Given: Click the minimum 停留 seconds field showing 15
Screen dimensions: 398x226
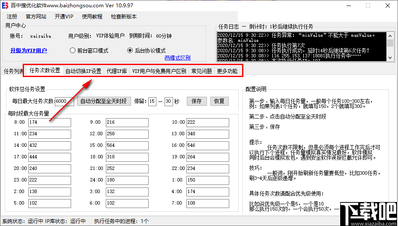Looking at the screenshot, I should [152, 101].
